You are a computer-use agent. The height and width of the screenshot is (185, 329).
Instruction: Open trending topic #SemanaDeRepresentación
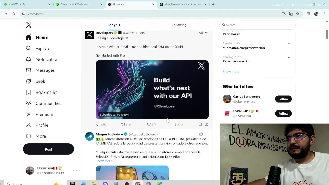coord(244,48)
